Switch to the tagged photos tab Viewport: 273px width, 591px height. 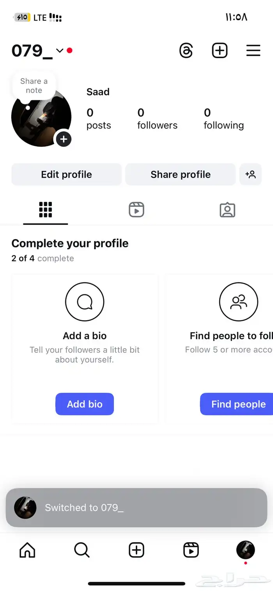[227, 210]
